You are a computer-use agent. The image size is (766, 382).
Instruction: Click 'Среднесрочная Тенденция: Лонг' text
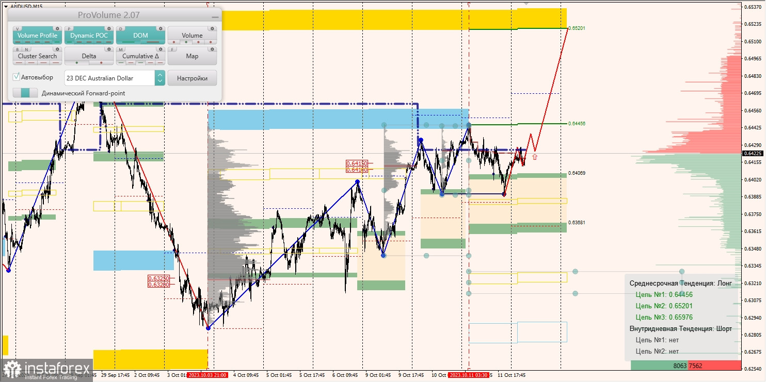(680, 284)
